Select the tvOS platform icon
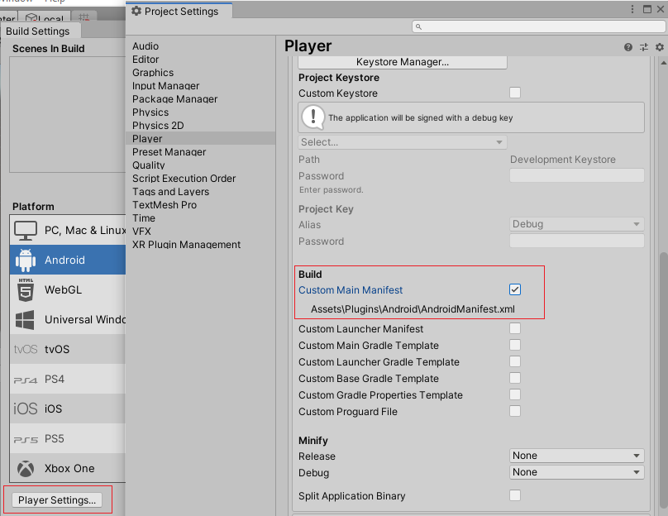This screenshot has height=516, width=668. 26,350
